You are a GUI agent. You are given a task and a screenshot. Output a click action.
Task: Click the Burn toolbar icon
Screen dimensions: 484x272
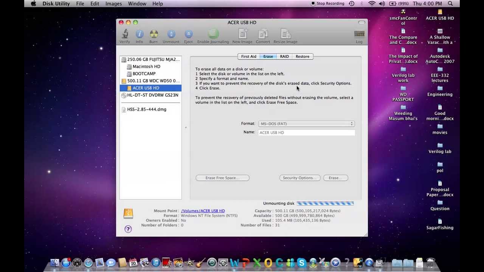pyautogui.click(x=153, y=37)
